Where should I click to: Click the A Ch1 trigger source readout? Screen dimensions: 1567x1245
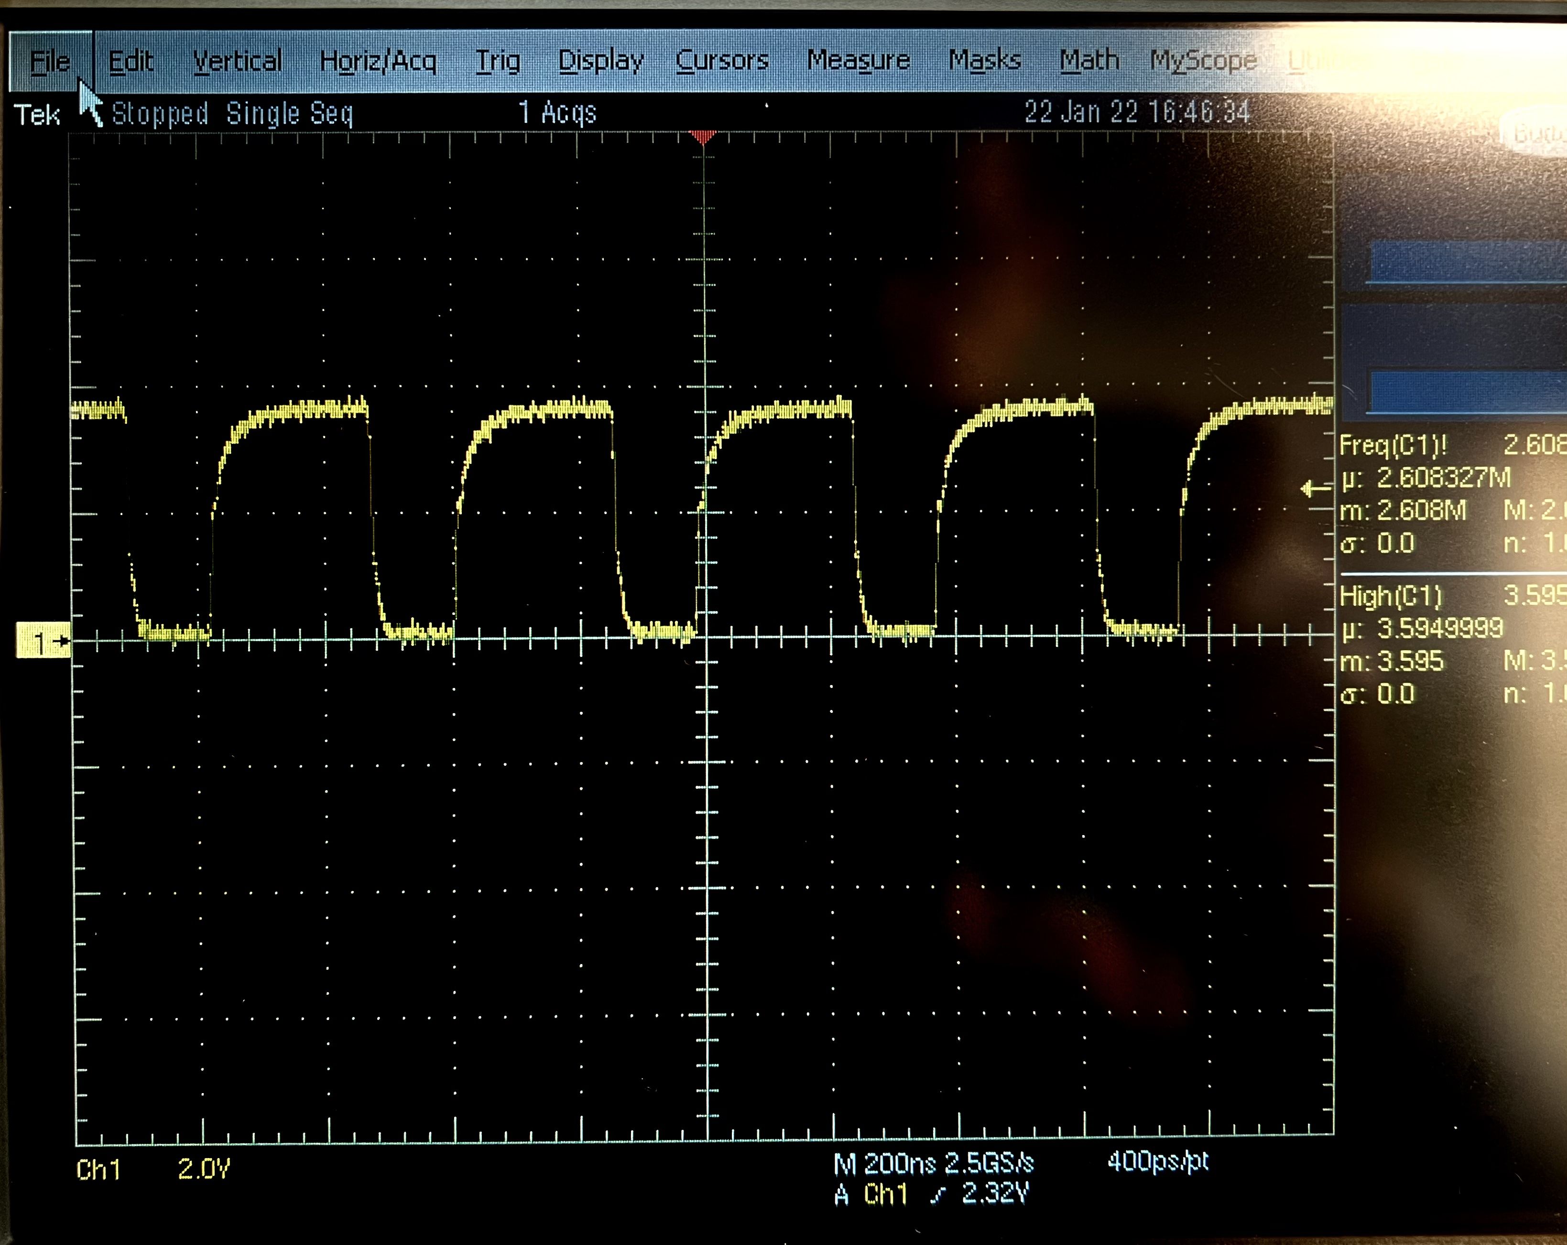coord(871,1195)
